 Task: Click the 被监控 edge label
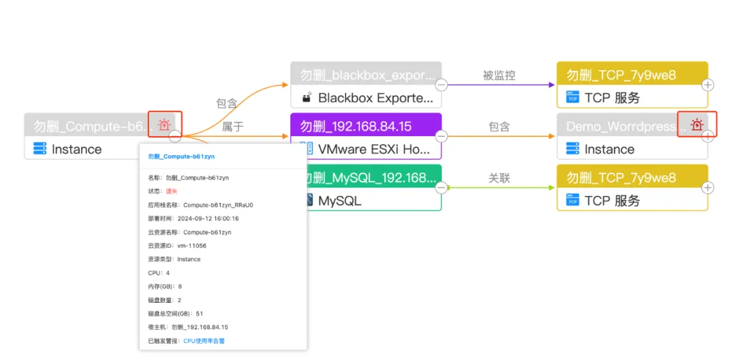tap(499, 76)
